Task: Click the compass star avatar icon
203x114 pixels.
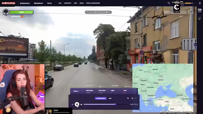Action: (x=177, y=7)
